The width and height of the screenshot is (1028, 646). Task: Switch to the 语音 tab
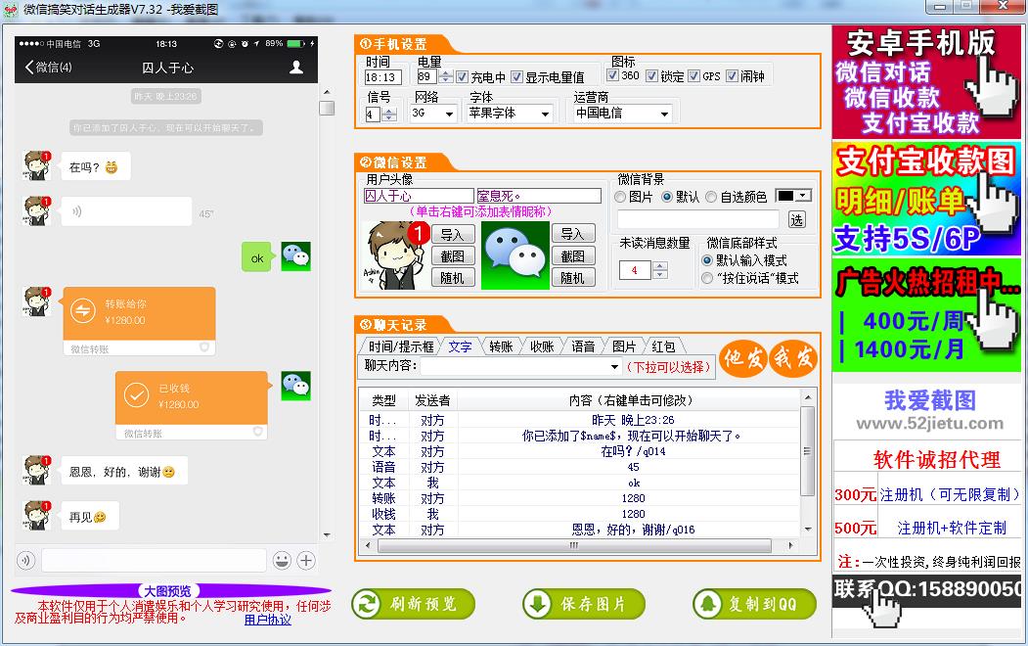[583, 346]
